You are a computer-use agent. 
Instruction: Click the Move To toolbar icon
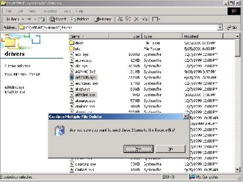click(x=120, y=19)
